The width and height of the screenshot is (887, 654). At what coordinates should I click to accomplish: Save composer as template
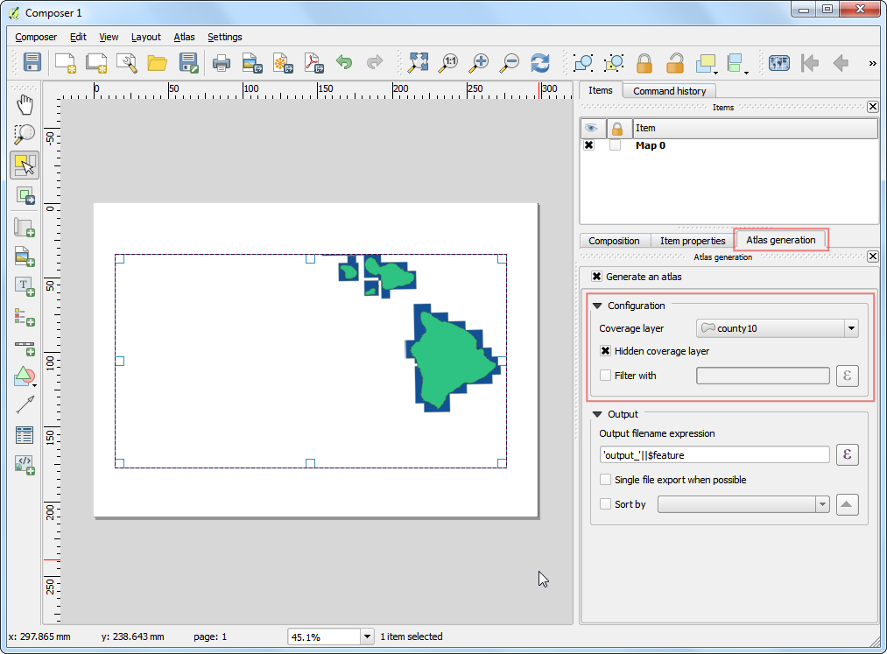click(x=188, y=62)
